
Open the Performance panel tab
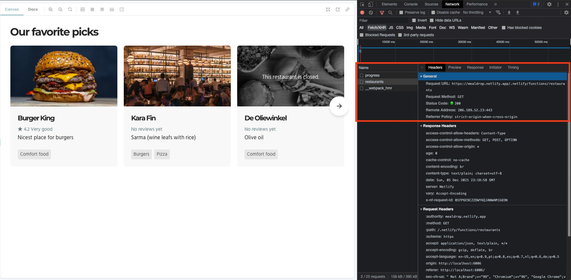pos(477,4)
